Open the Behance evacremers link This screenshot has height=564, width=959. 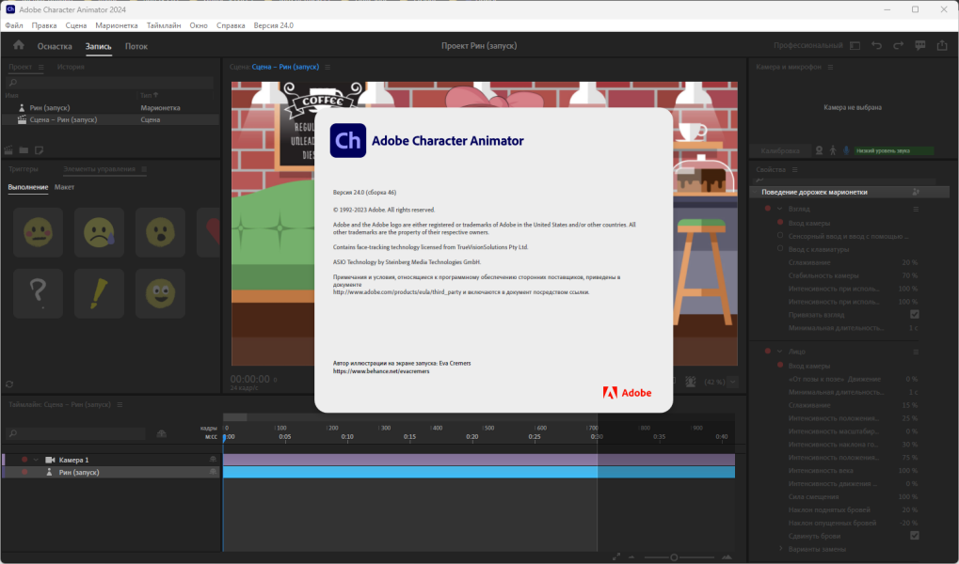[x=381, y=371]
